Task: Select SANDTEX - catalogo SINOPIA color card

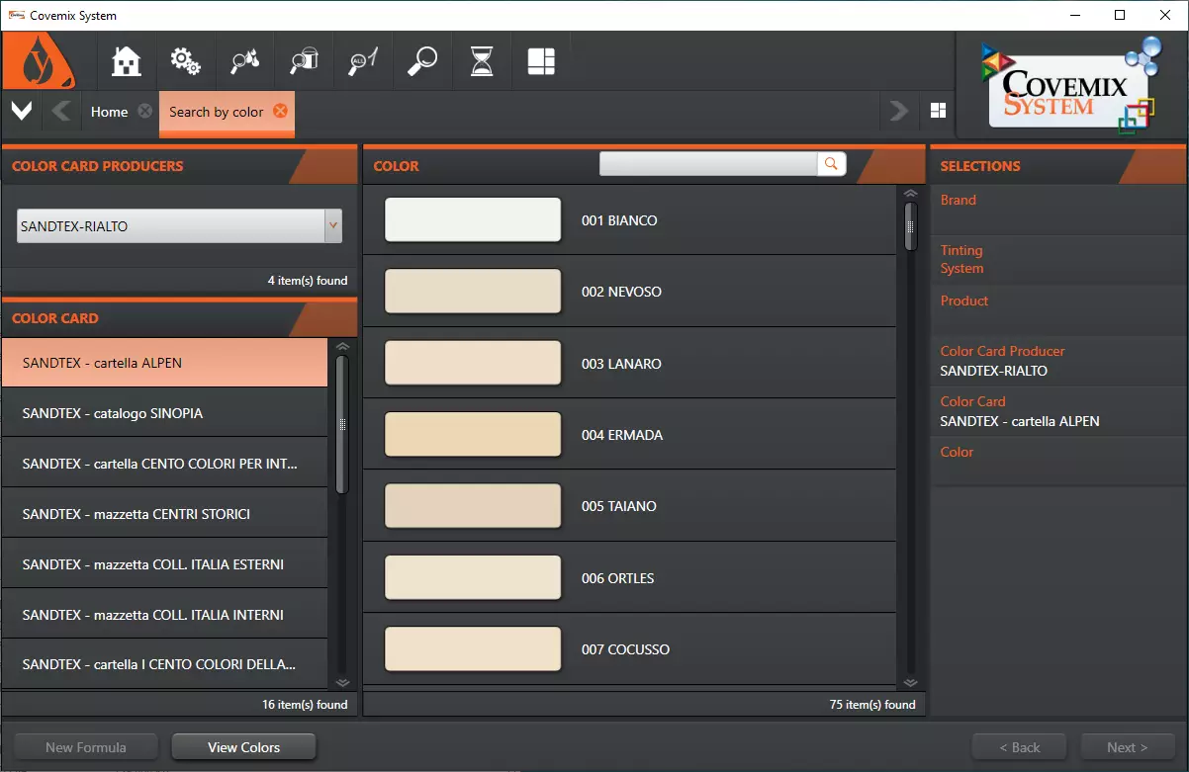Action: [164, 413]
